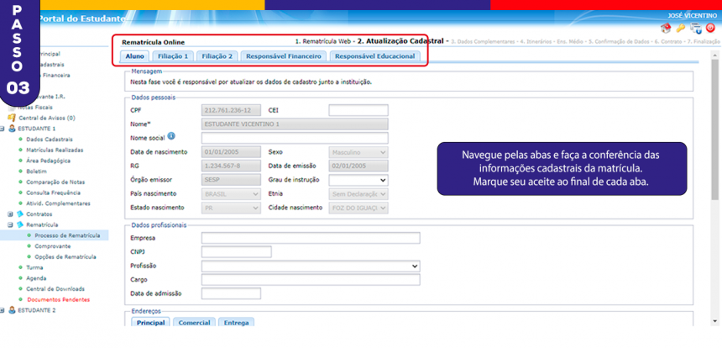Open Agenda in sidebar
Viewport: 722px width, 348px height.
pyautogui.click(x=36, y=278)
